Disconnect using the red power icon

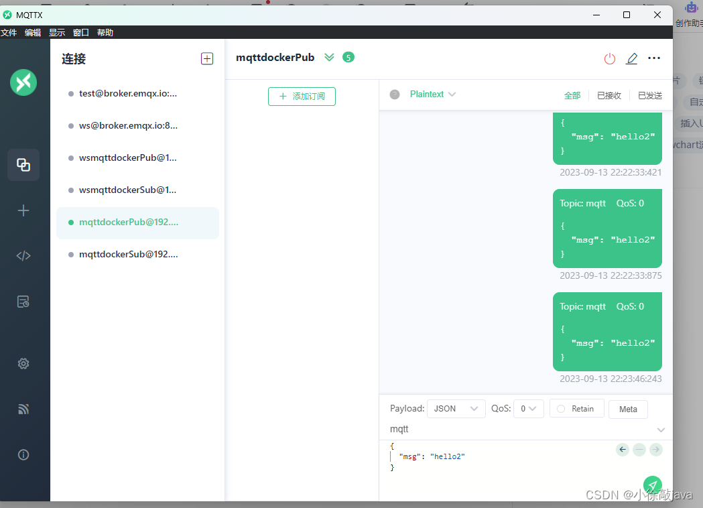pyautogui.click(x=610, y=59)
